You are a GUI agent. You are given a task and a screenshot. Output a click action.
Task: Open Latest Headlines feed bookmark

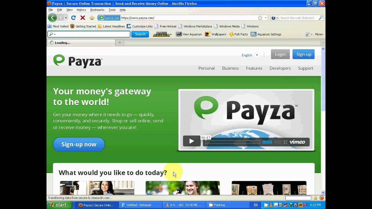tap(111, 26)
